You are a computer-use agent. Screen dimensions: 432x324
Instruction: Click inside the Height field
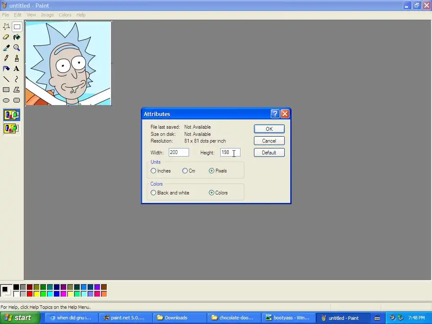click(x=230, y=152)
